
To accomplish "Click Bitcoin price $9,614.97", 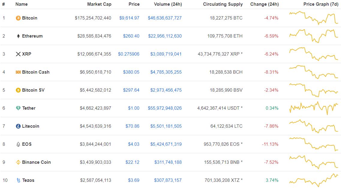I will (129, 18).
